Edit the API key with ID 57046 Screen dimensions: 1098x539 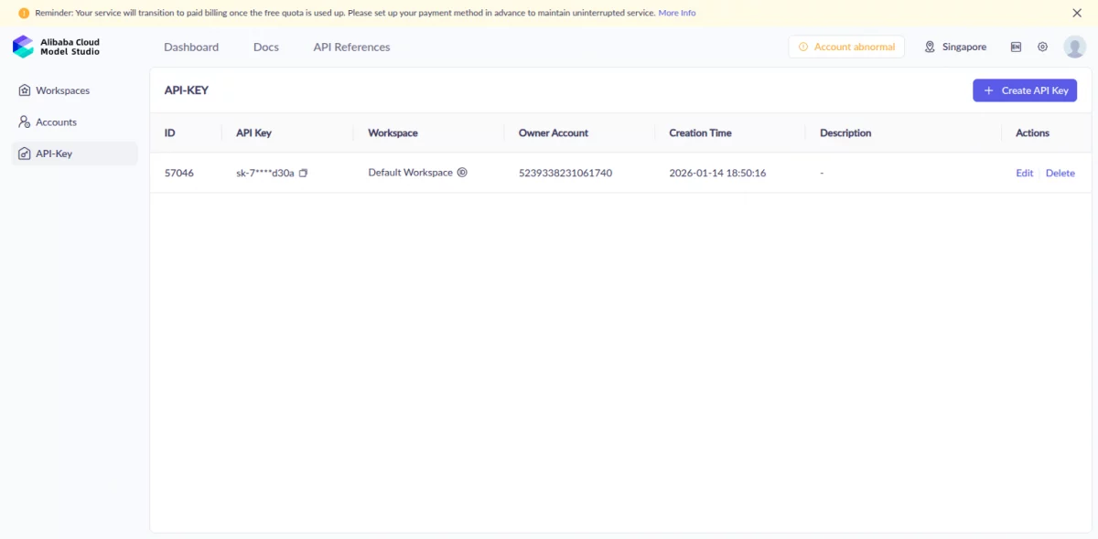pyautogui.click(x=1024, y=173)
